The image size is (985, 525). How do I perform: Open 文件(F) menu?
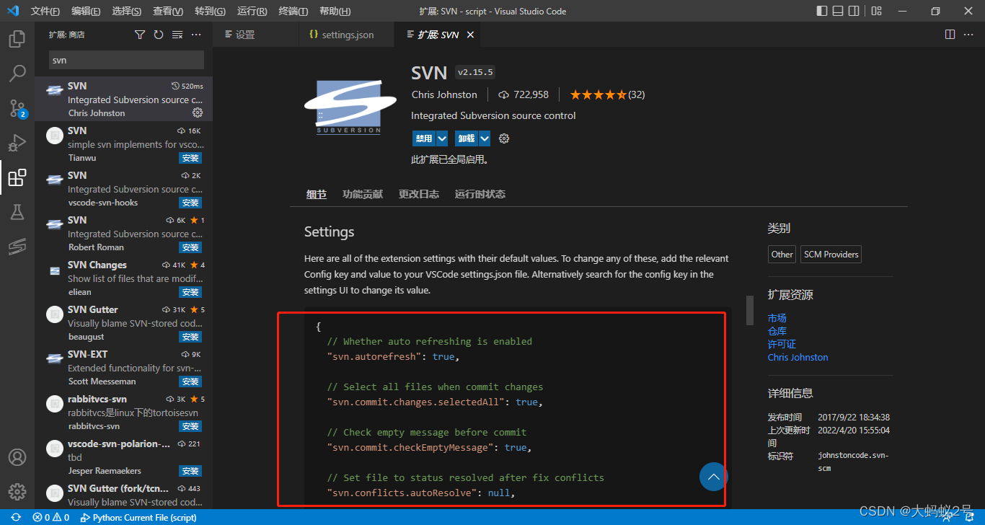tap(45, 11)
